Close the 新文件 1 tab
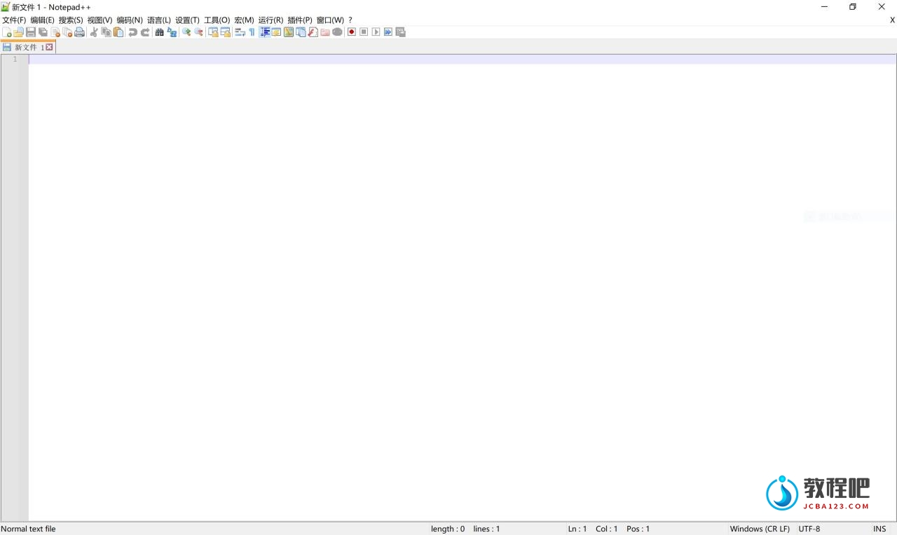Image resolution: width=897 pixels, height=535 pixels. click(x=49, y=48)
